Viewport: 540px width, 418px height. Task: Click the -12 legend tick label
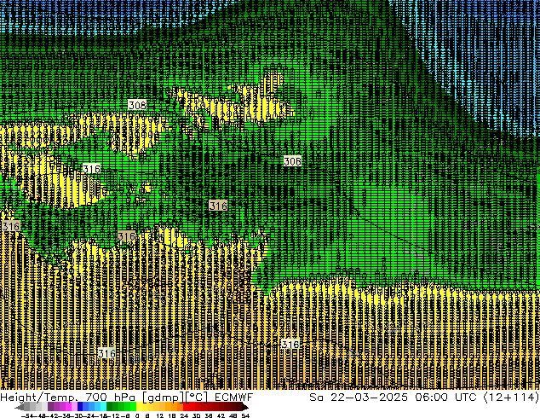[x=114, y=416]
